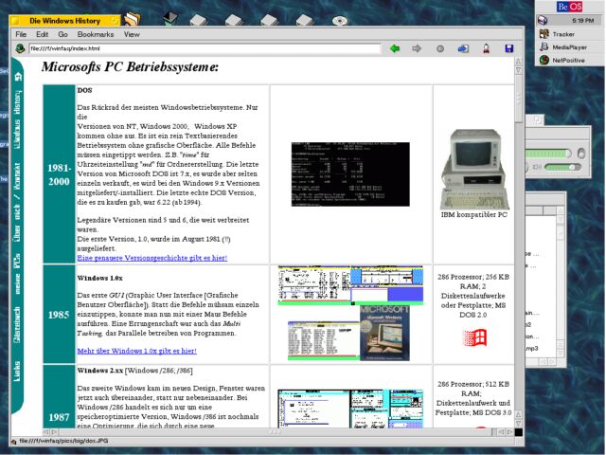Click the red Windows logo image
The image size is (606, 455).
click(474, 337)
